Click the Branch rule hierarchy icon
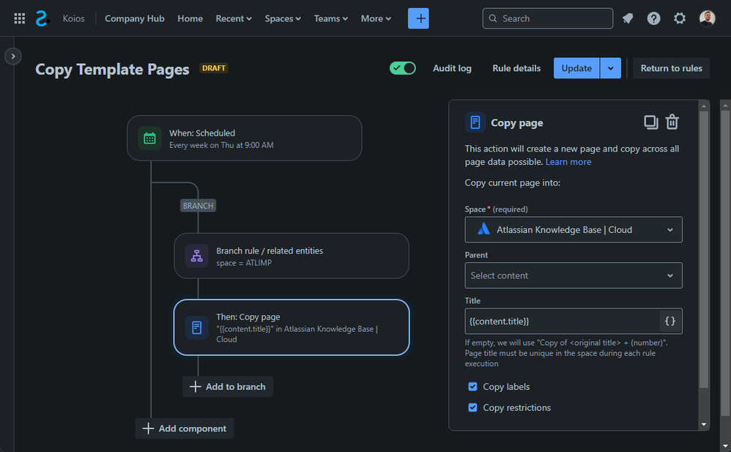 tap(197, 256)
